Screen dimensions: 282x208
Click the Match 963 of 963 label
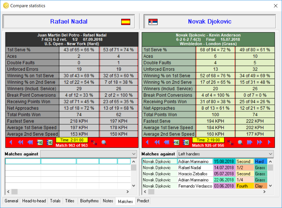pyautogui.click(x=72, y=145)
